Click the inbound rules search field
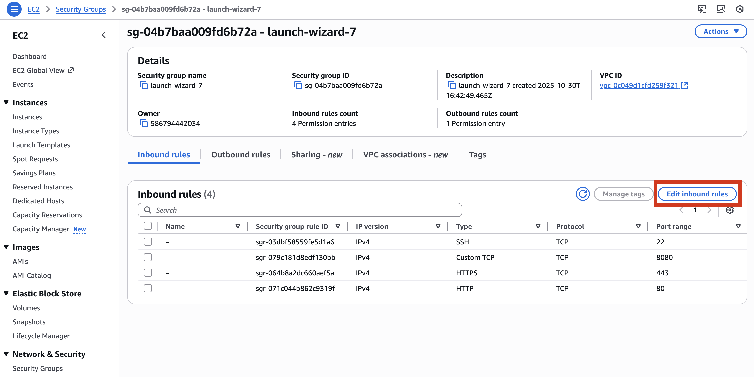Screen dimensions: 754x377 tap(300, 210)
